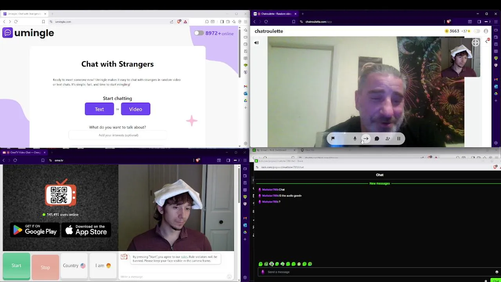Open Outlook icon in OmeTV window sidebar
Viewport: 501px width, 282px height.
[245, 225]
